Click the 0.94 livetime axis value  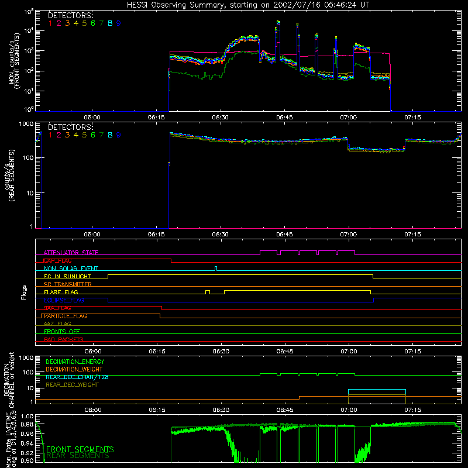[x=27, y=443]
